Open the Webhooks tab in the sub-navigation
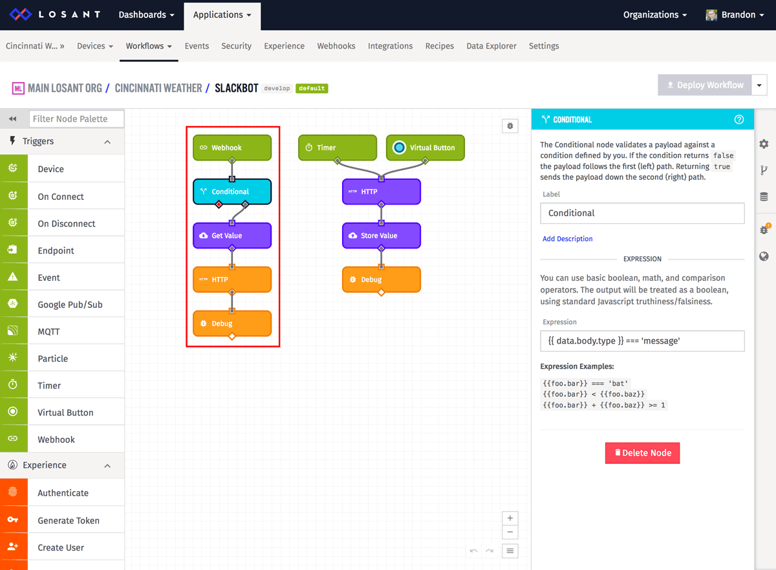The width and height of the screenshot is (776, 570). coord(336,46)
